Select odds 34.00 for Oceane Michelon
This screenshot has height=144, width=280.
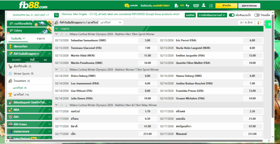[x=252, y=98]
